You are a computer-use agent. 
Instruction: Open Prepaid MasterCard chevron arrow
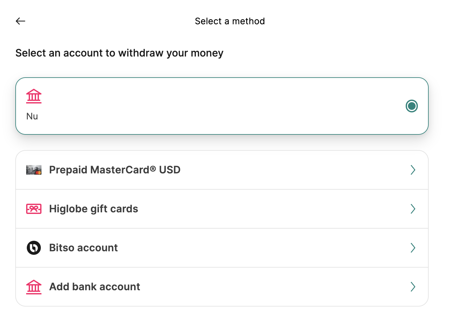pos(413,170)
